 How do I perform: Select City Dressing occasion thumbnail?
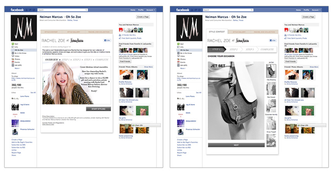[271, 88]
